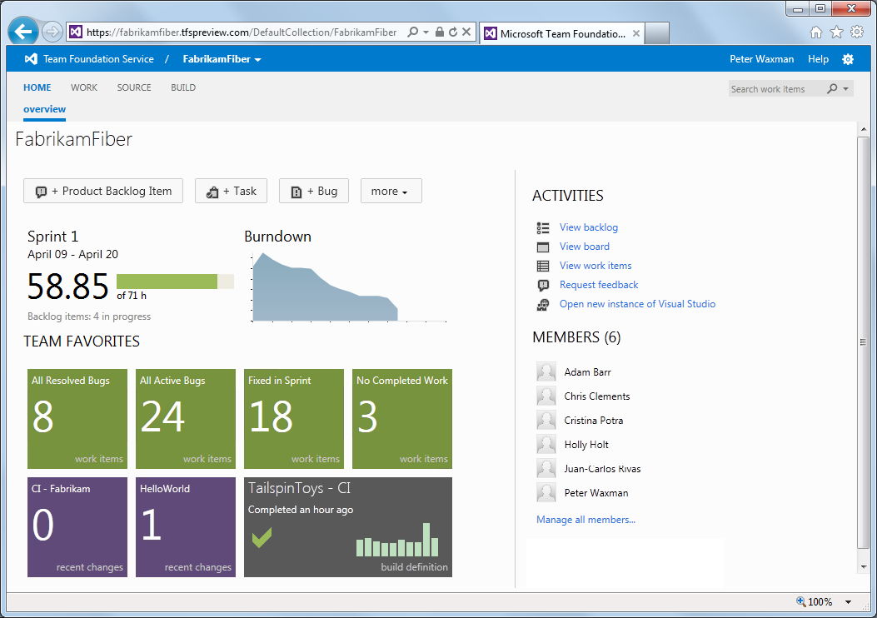This screenshot has width=877, height=618.
Task: Click Open new instance of Visual Studio
Action: coord(637,304)
